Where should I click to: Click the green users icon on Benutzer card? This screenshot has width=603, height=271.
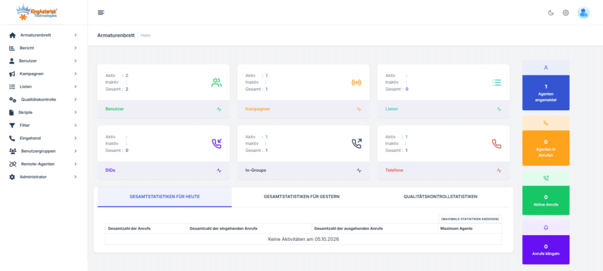217,82
